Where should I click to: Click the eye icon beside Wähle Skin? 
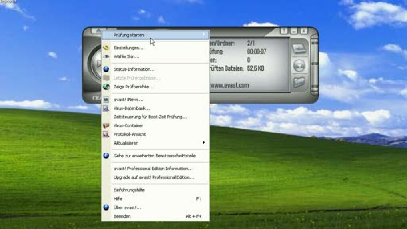(x=106, y=57)
